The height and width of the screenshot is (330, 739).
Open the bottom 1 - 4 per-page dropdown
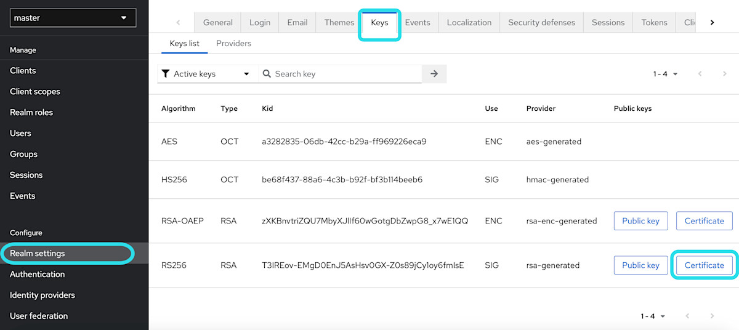point(653,316)
